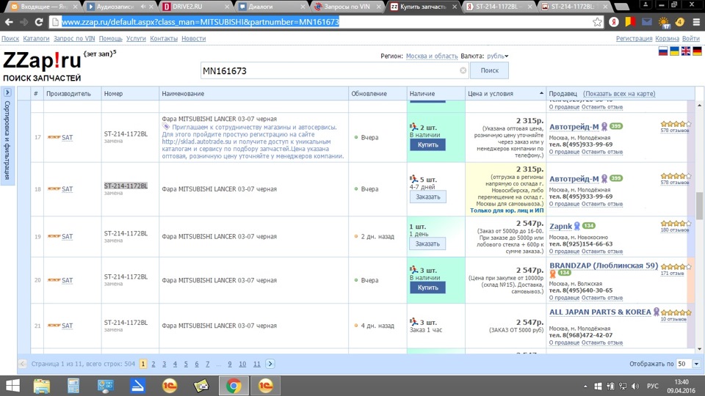The image size is (705, 396).
Task: Click 578 отзывов in row 17
Action: coord(674,131)
